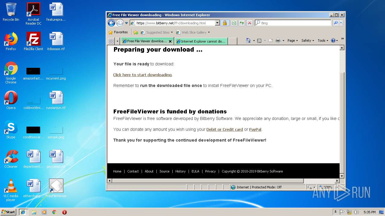This screenshot has height=216, width=385.
Task: Click Opera icon in the taskbar
Action: (x=64, y=212)
